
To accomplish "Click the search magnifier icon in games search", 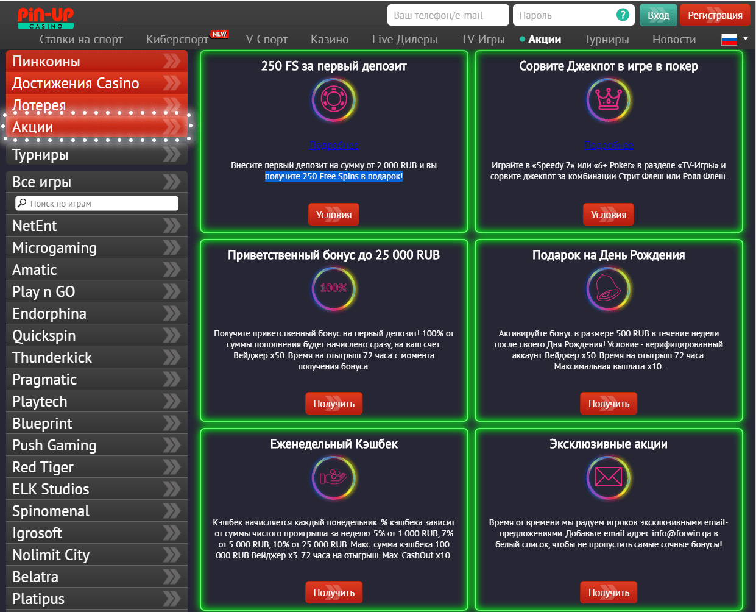I will click(22, 203).
